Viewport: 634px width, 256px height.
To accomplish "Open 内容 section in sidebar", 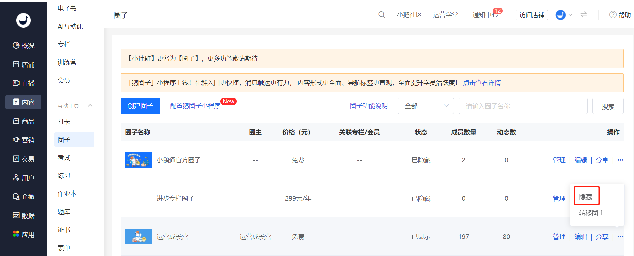I will click(x=23, y=102).
